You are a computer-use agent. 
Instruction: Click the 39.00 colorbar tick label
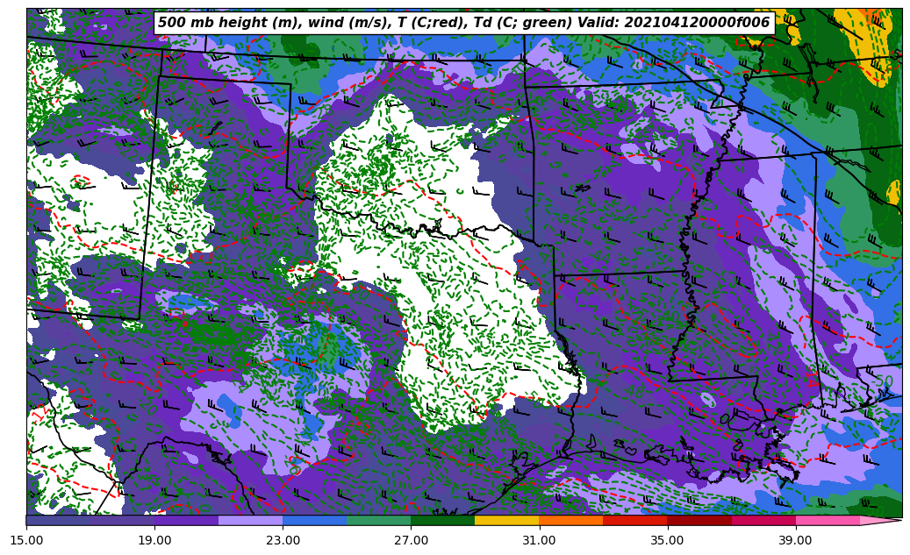[x=795, y=540]
